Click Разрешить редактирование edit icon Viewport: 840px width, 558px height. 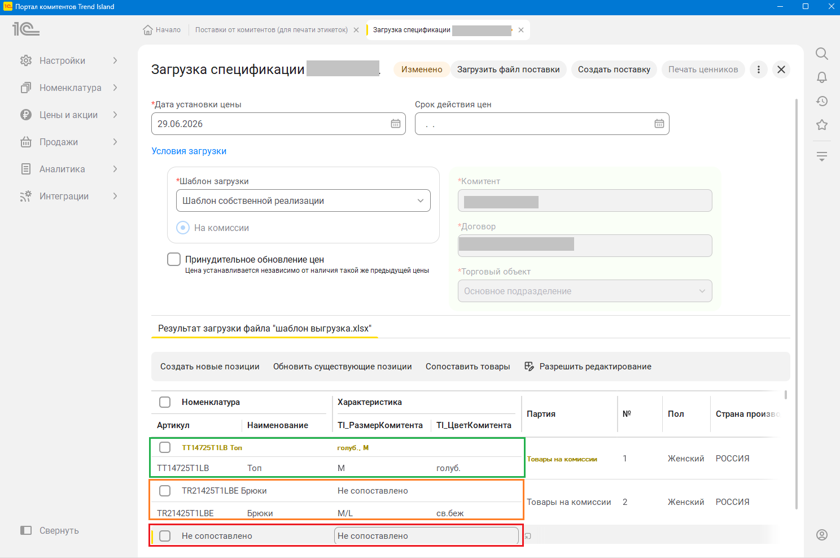click(x=529, y=367)
